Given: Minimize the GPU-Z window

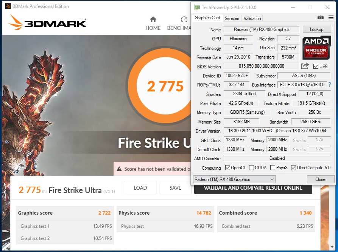Looking at the screenshot, I should point(293,7).
